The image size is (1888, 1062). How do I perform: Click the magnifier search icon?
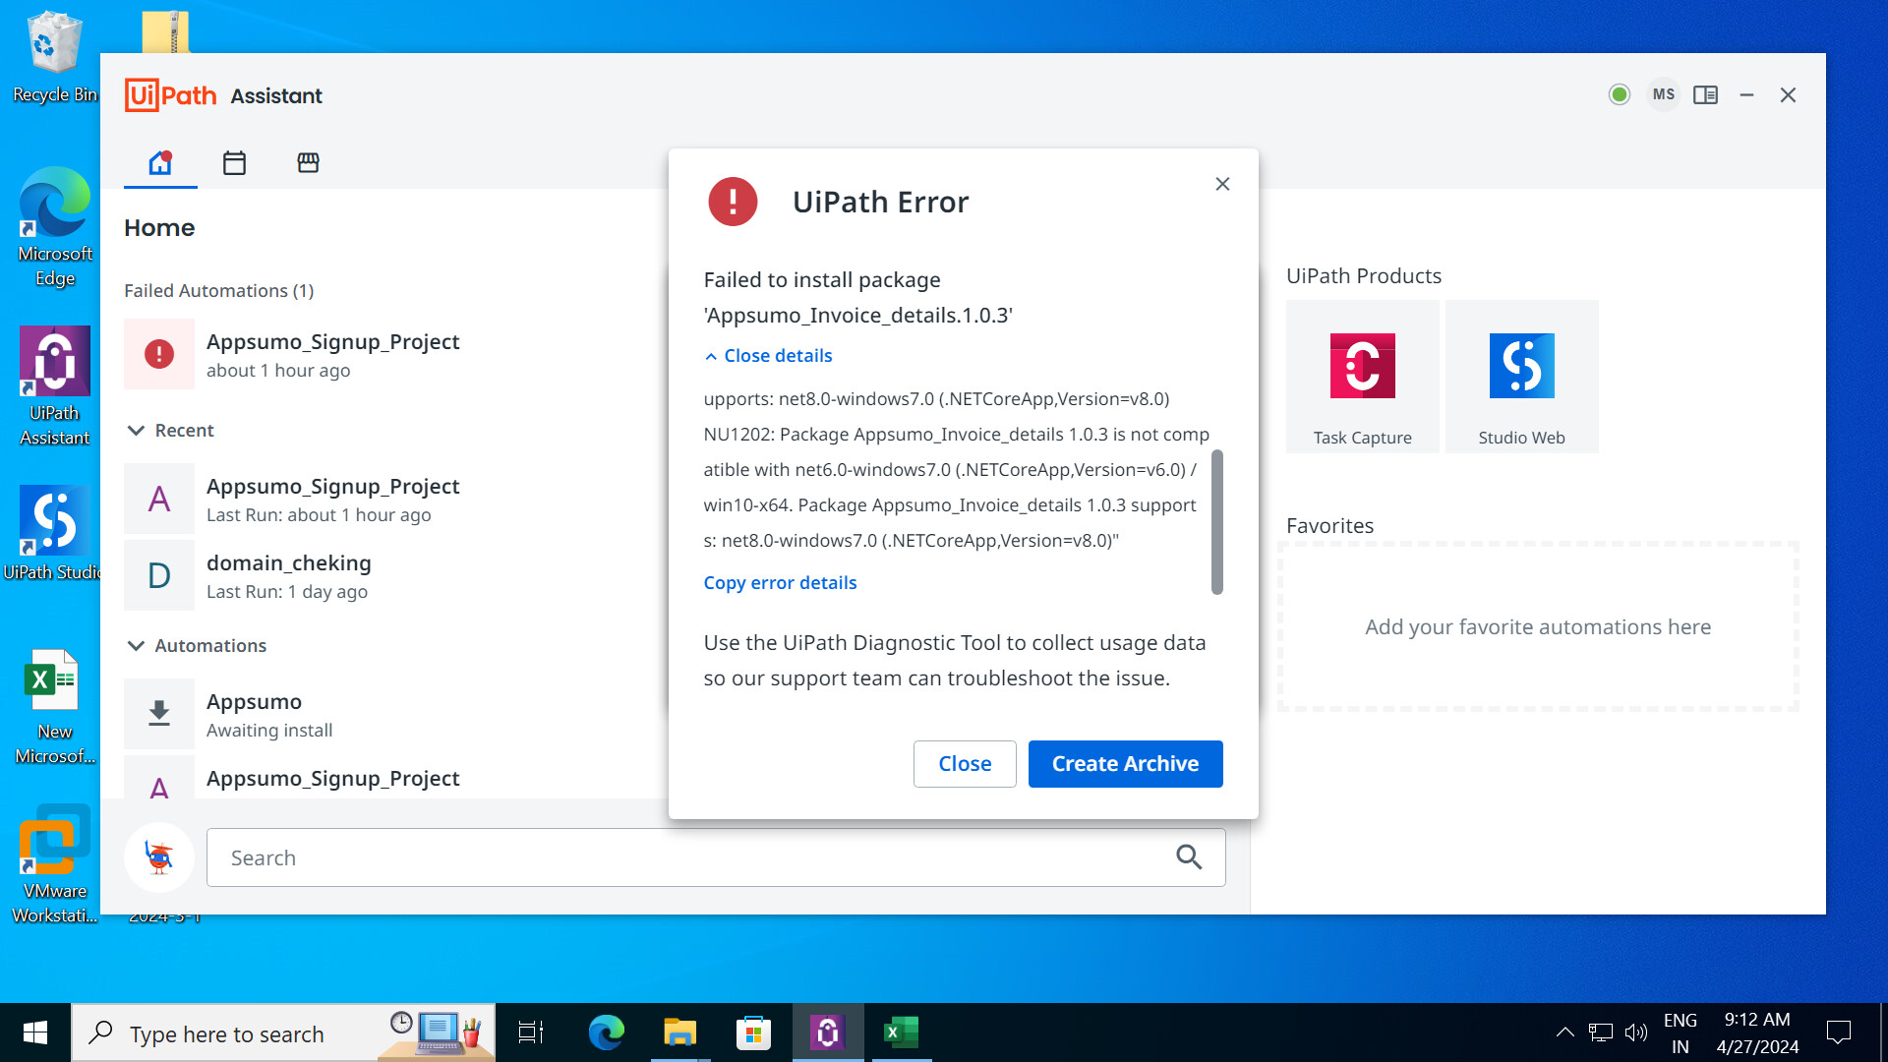[1189, 857]
